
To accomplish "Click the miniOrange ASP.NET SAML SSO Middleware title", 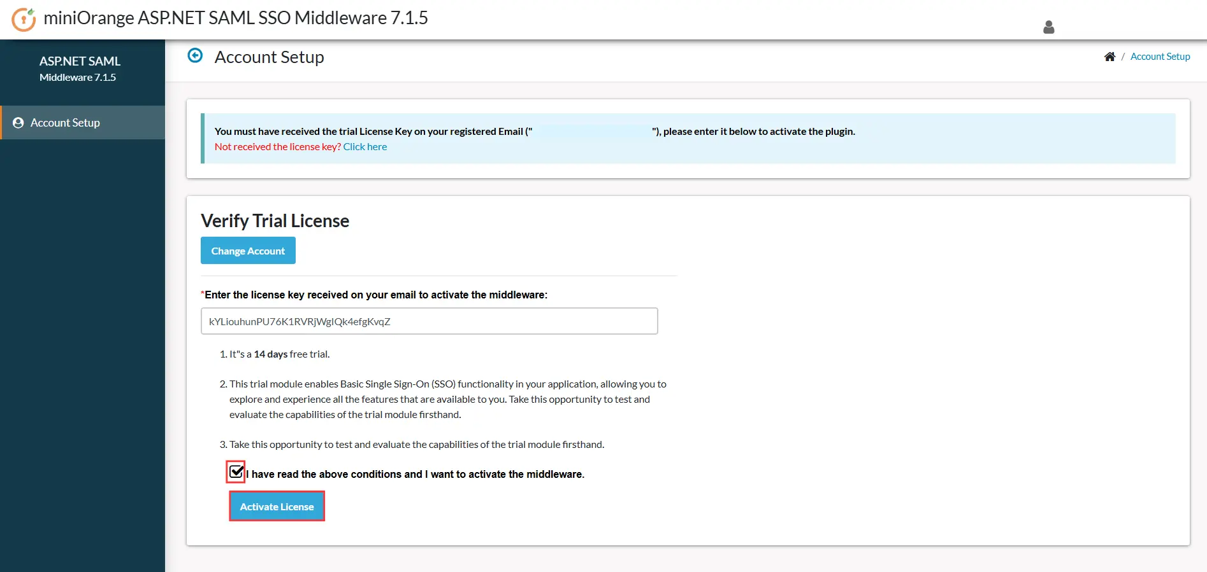I will coord(235,18).
